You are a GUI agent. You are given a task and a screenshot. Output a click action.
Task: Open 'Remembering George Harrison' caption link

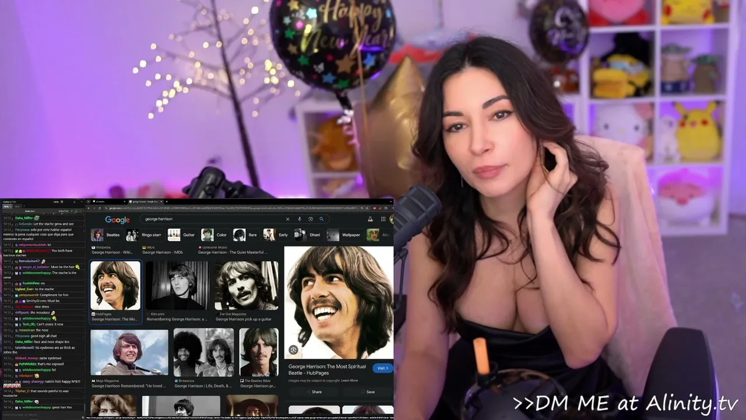coord(177,320)
